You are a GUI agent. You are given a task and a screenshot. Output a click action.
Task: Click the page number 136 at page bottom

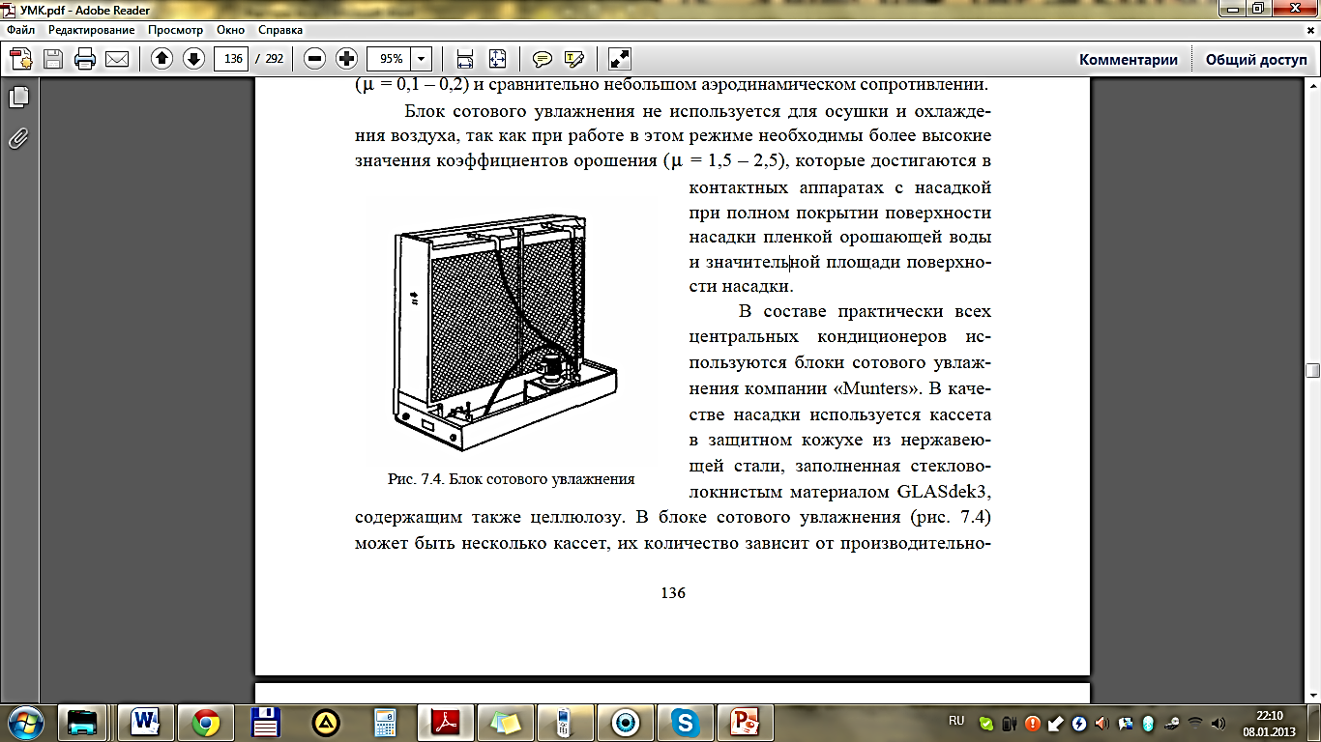[672, 593]
